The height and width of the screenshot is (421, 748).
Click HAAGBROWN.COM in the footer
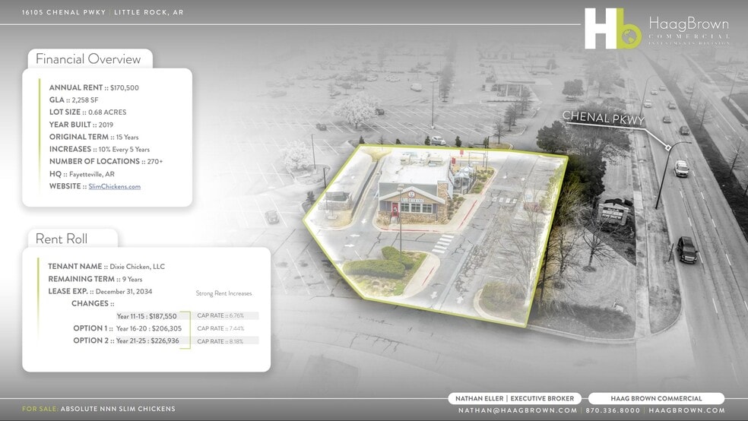coord(687,410)
